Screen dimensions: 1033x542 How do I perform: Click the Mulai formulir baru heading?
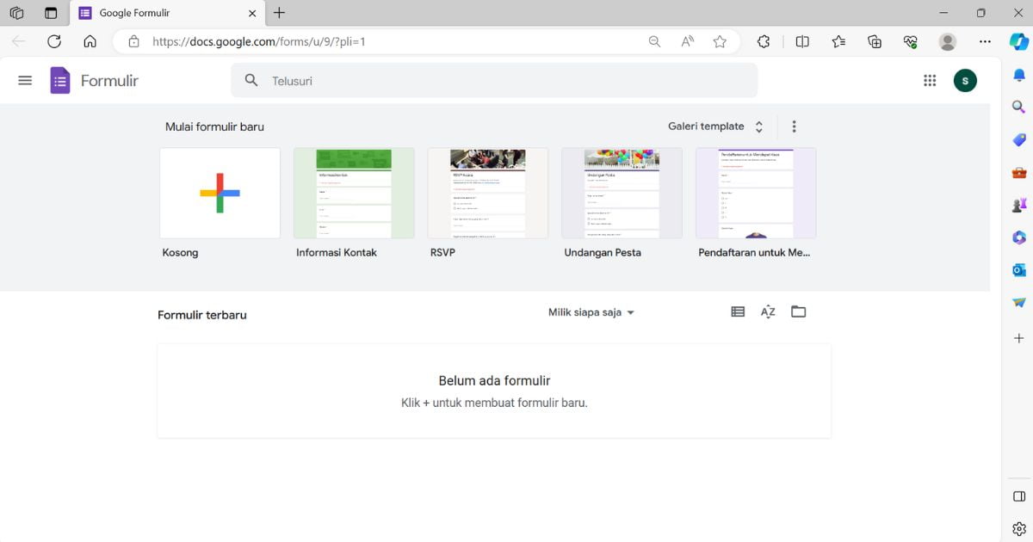tap(214, 126)
